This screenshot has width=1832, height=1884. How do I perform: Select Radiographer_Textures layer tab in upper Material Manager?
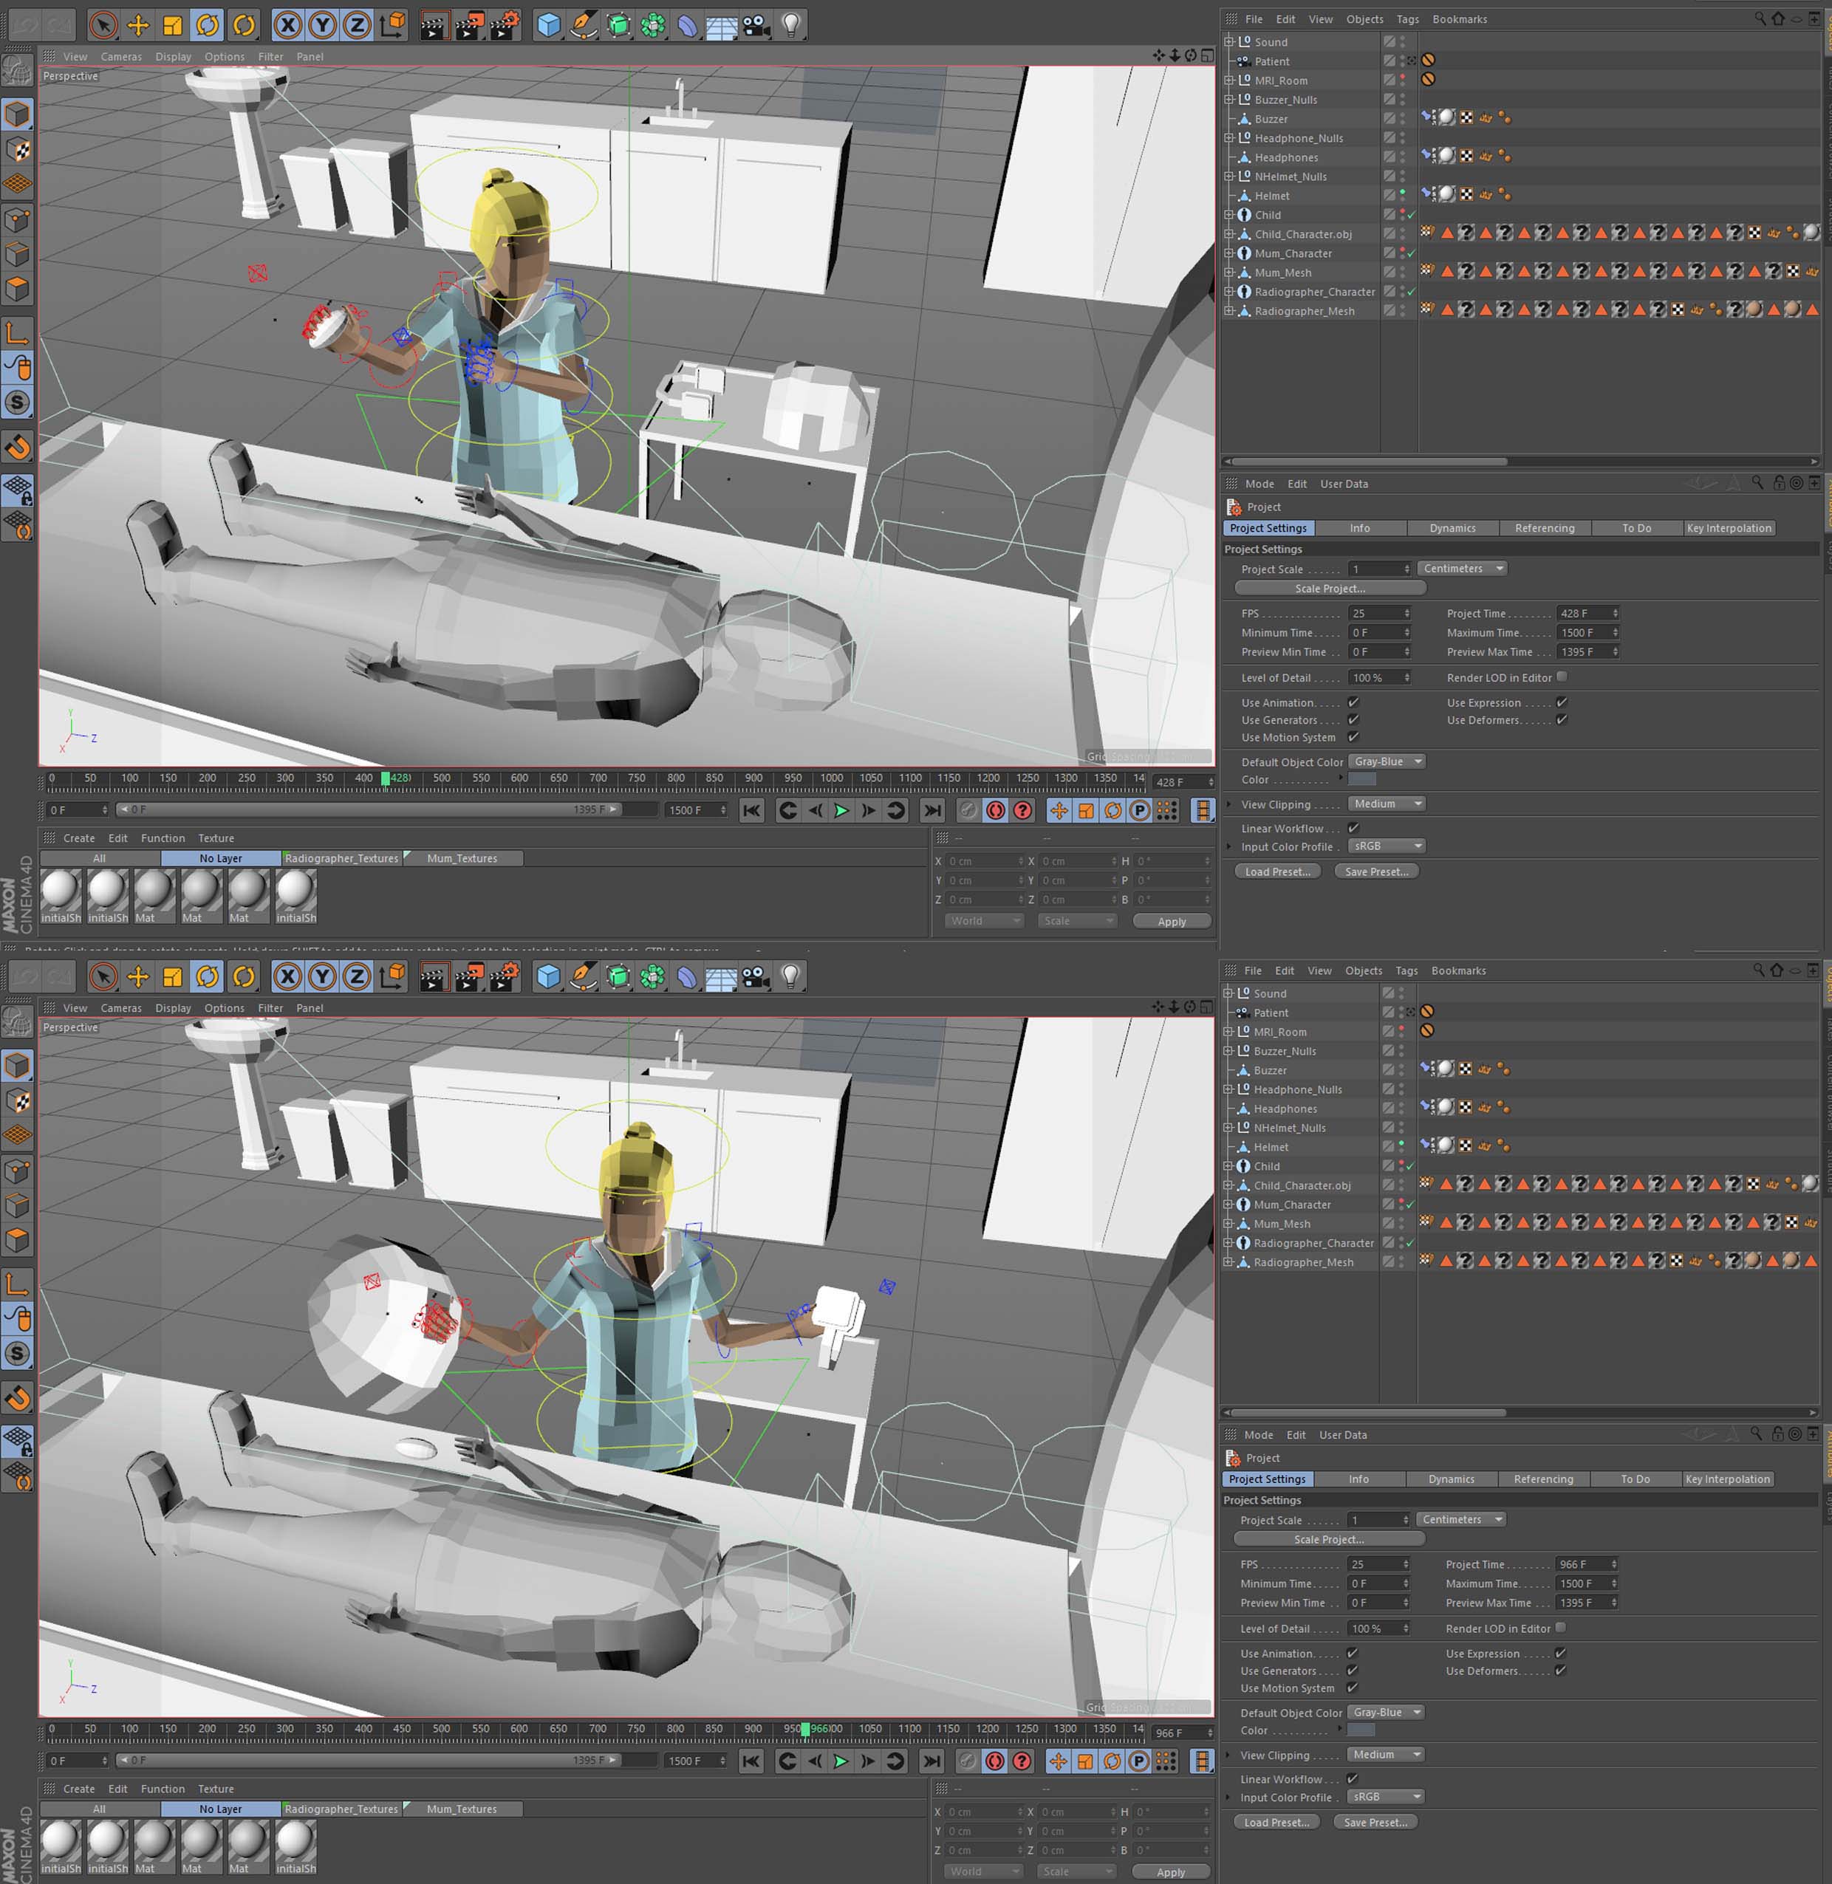pyautogui.click(x=341, y=859)
